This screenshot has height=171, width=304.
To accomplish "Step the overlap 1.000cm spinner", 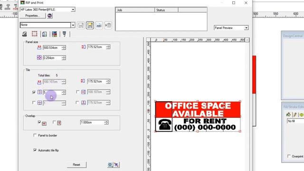I will 106,123.
